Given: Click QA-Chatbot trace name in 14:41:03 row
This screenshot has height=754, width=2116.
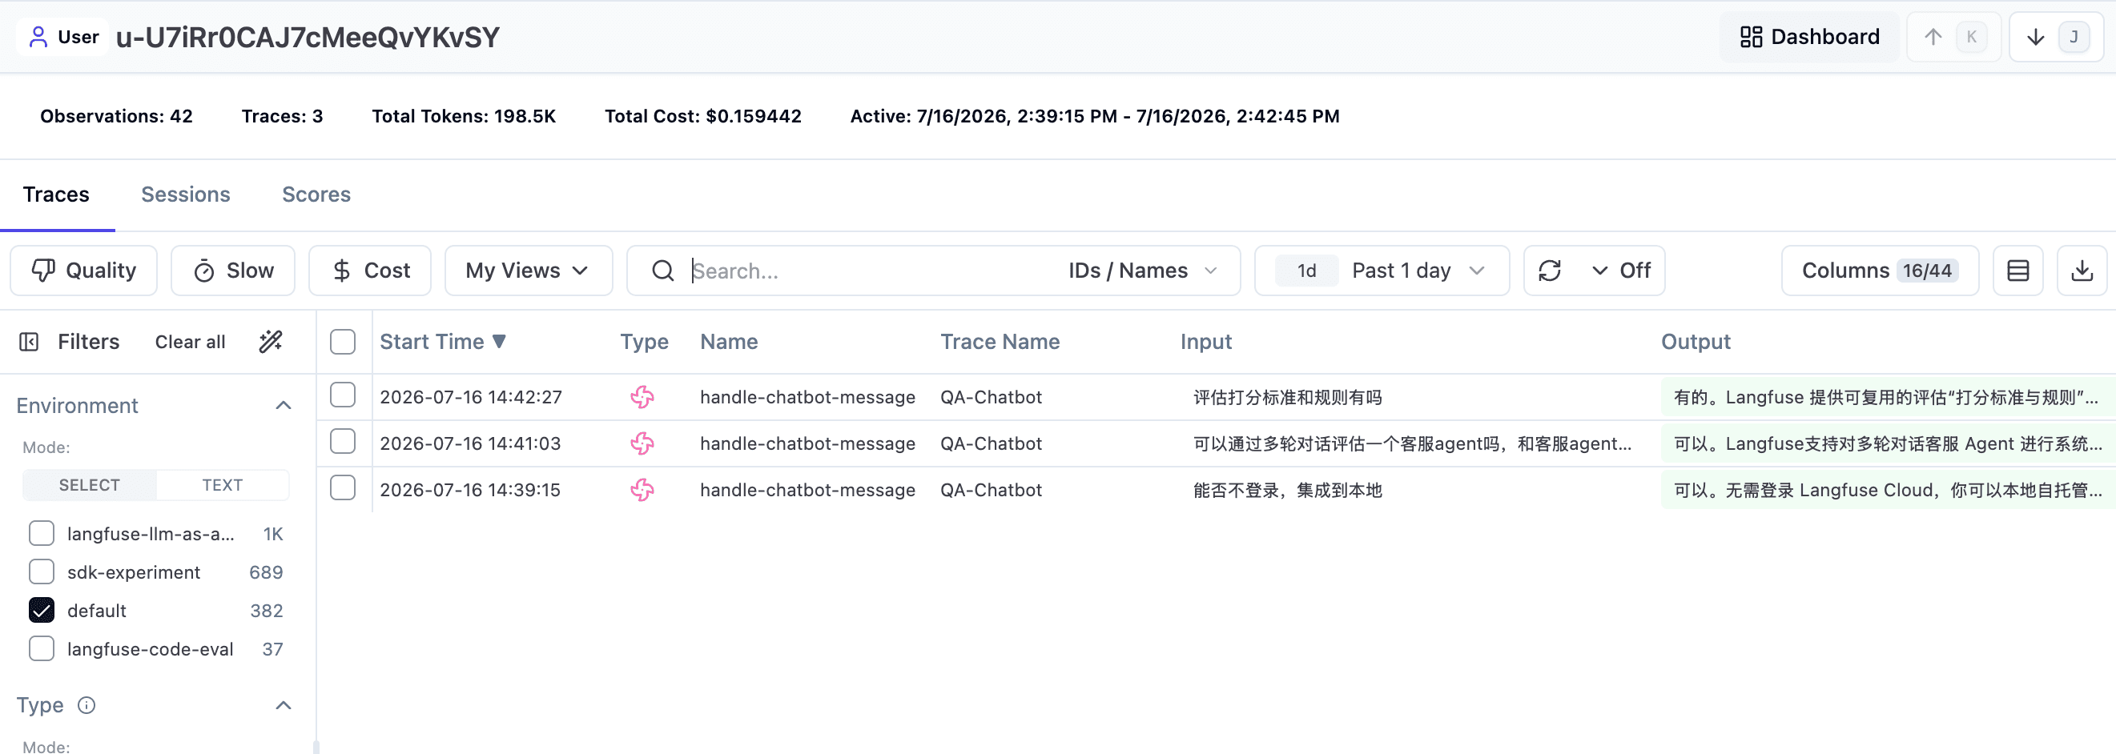Looking at the screenshot, I should pos(991,443).
